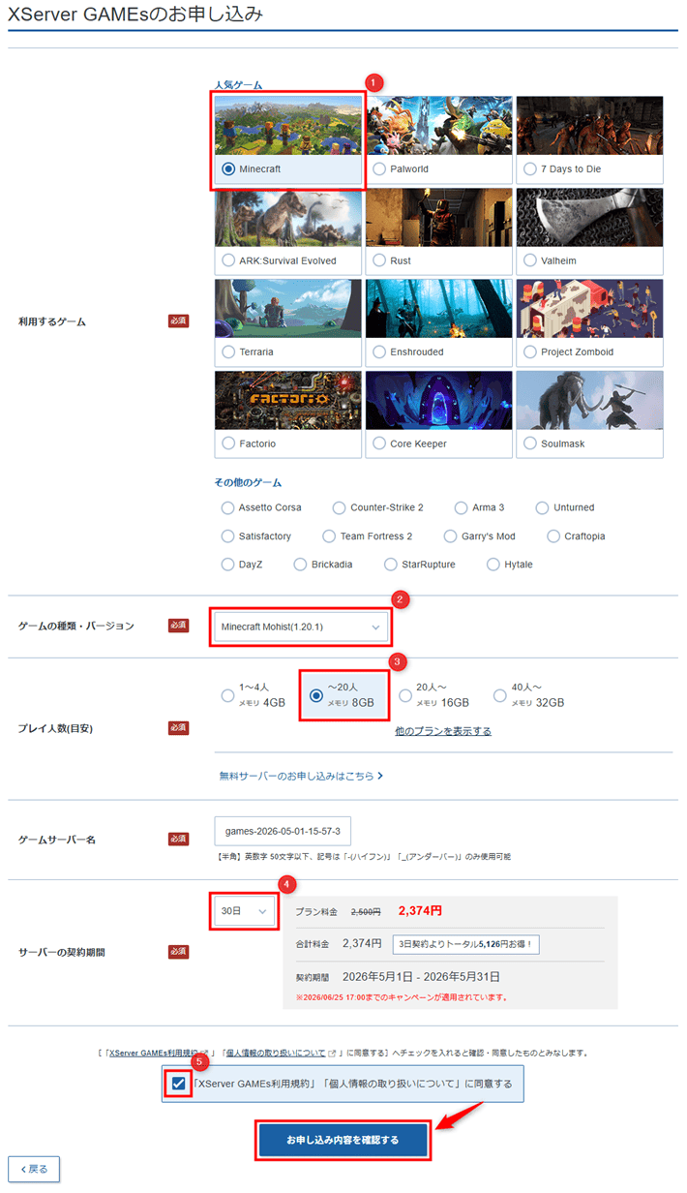Choose 7 Days to Die game option
The image size is (687, 1193).
tap(529, 168)
